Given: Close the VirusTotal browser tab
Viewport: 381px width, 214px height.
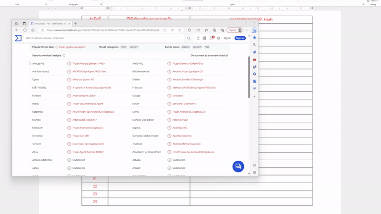Looking at the screenshot, I should [69, 24].
